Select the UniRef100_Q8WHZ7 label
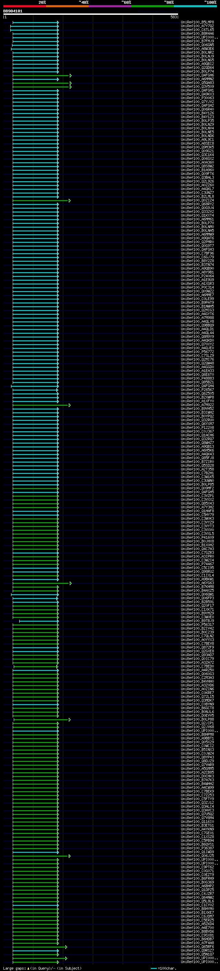Screen dimensions: 220x971 click(197, 443)
